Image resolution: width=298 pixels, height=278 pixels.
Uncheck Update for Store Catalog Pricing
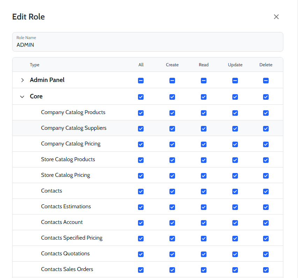[x=235, y=176]
